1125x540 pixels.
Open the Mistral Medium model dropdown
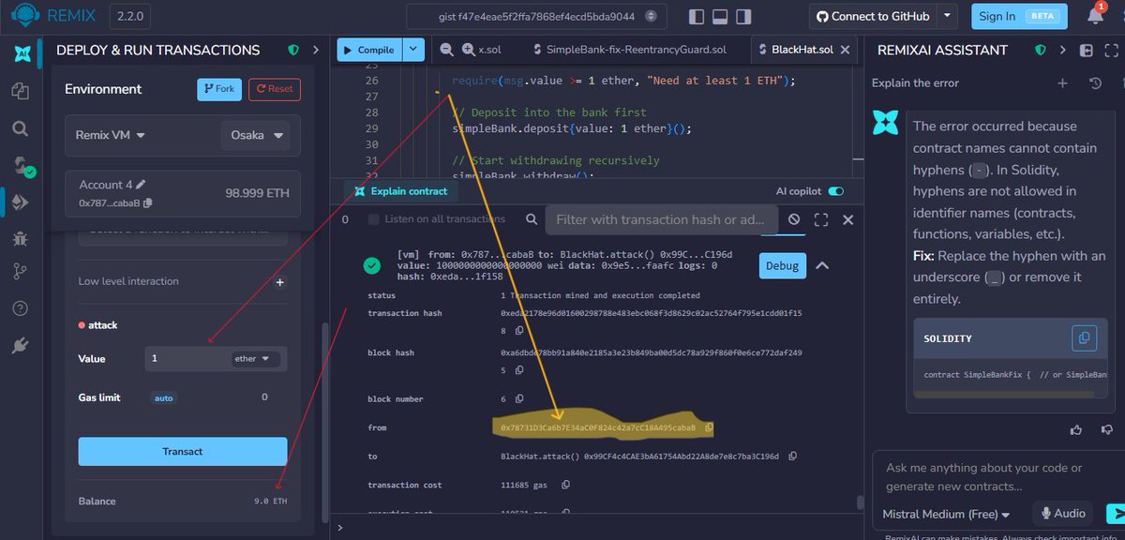(x=946, y=514)
